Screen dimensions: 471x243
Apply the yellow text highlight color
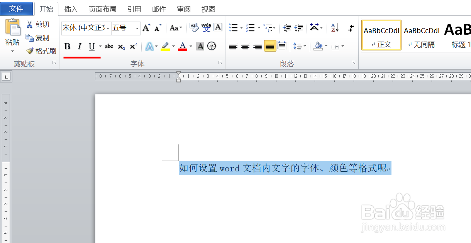[165, 47]
